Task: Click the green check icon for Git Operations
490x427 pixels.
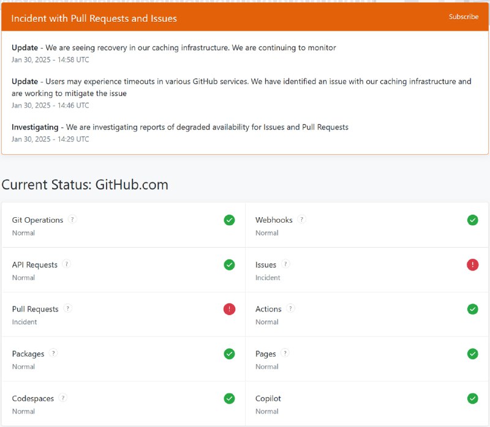Action: (x=229, y=220)
